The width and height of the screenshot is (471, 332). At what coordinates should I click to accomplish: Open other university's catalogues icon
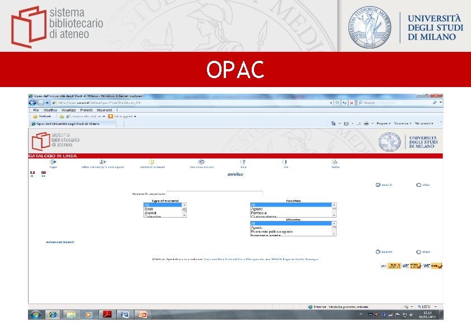(x=103, y=162)
